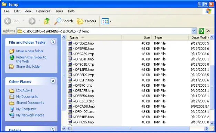Open the Search pane
The width and height of the screenshot is (216, 133).
[x=64, y=21]
